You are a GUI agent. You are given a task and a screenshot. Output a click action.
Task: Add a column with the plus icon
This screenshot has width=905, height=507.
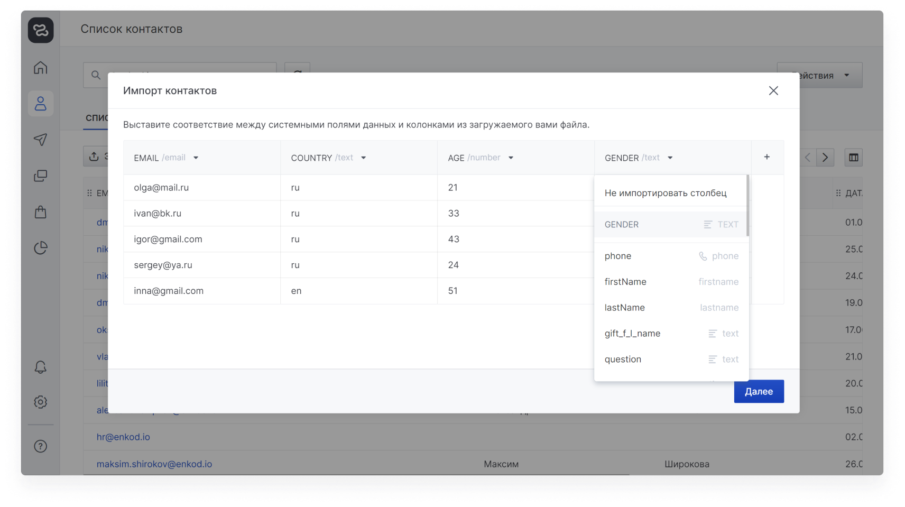(767, 157)
